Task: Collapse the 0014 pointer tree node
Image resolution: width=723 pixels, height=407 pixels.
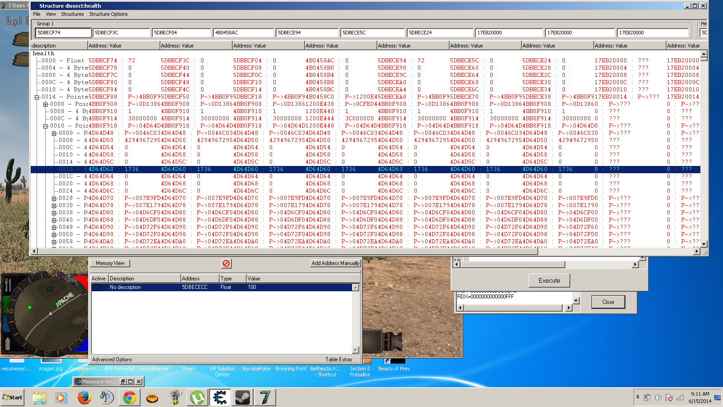Action: tap(37, 97)
